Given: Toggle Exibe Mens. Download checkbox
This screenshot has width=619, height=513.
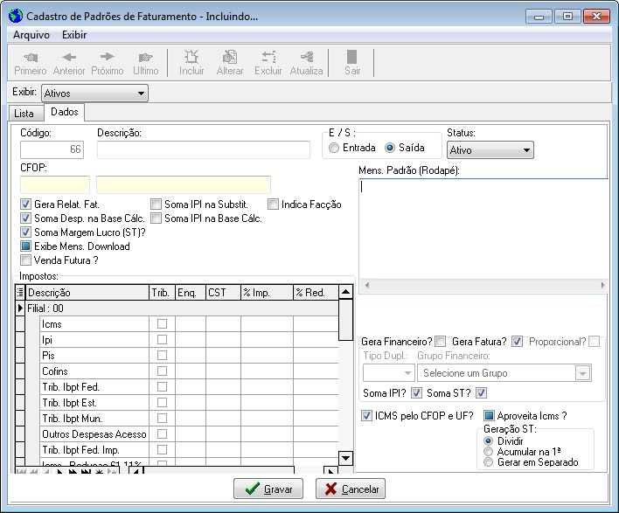Looking at the screenshot, I should coord(25,246).
